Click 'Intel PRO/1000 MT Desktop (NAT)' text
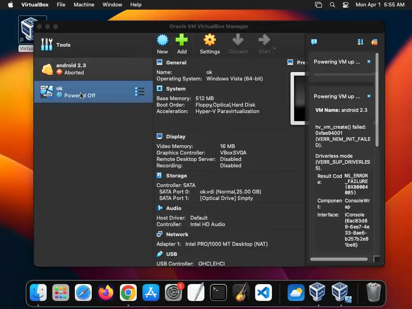 pos(227,244)
